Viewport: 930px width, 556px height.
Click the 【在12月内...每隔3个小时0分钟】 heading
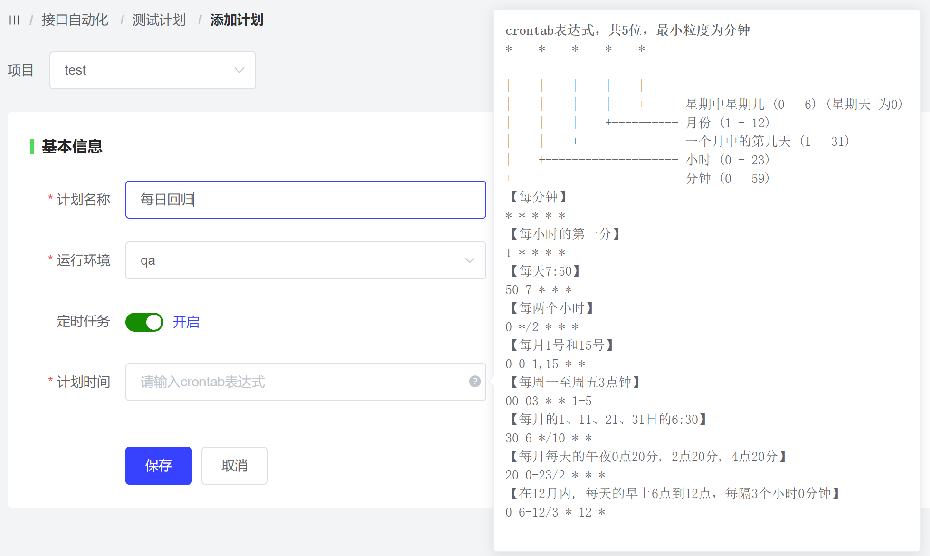coord(675,493)
